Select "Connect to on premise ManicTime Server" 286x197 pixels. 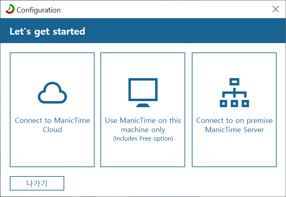[234, 125]
